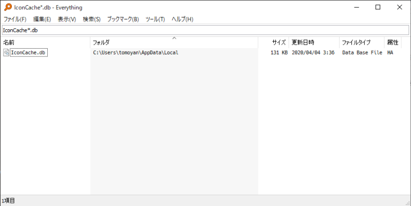Sort results by 更新日時 column header
411x206 pixels.
[314, 43]
